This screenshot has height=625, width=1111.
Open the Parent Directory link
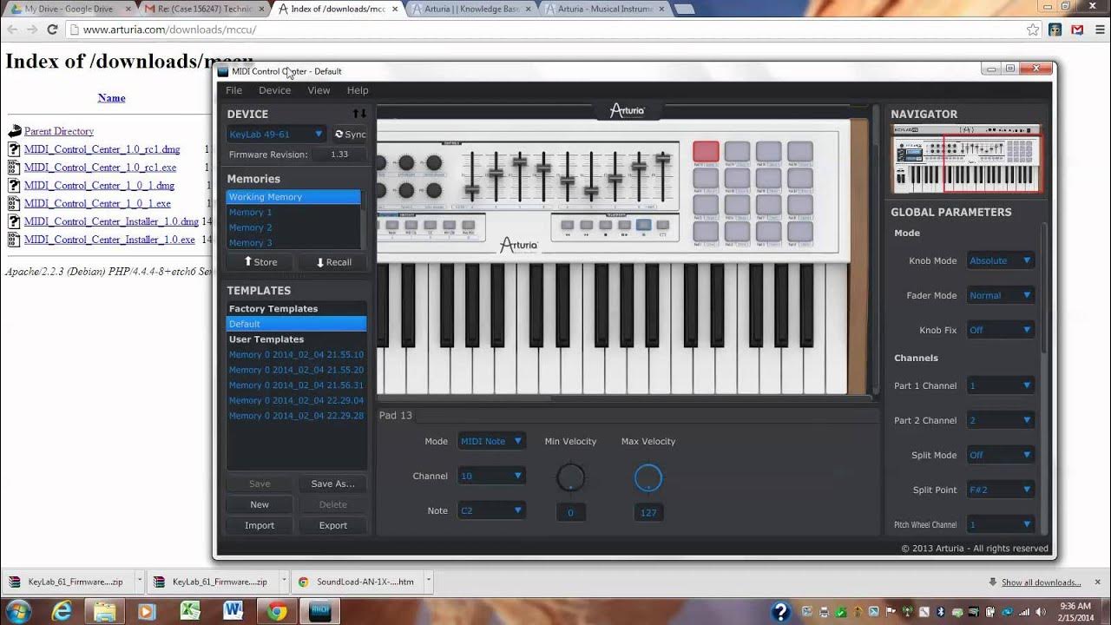(x=59, y=131)
